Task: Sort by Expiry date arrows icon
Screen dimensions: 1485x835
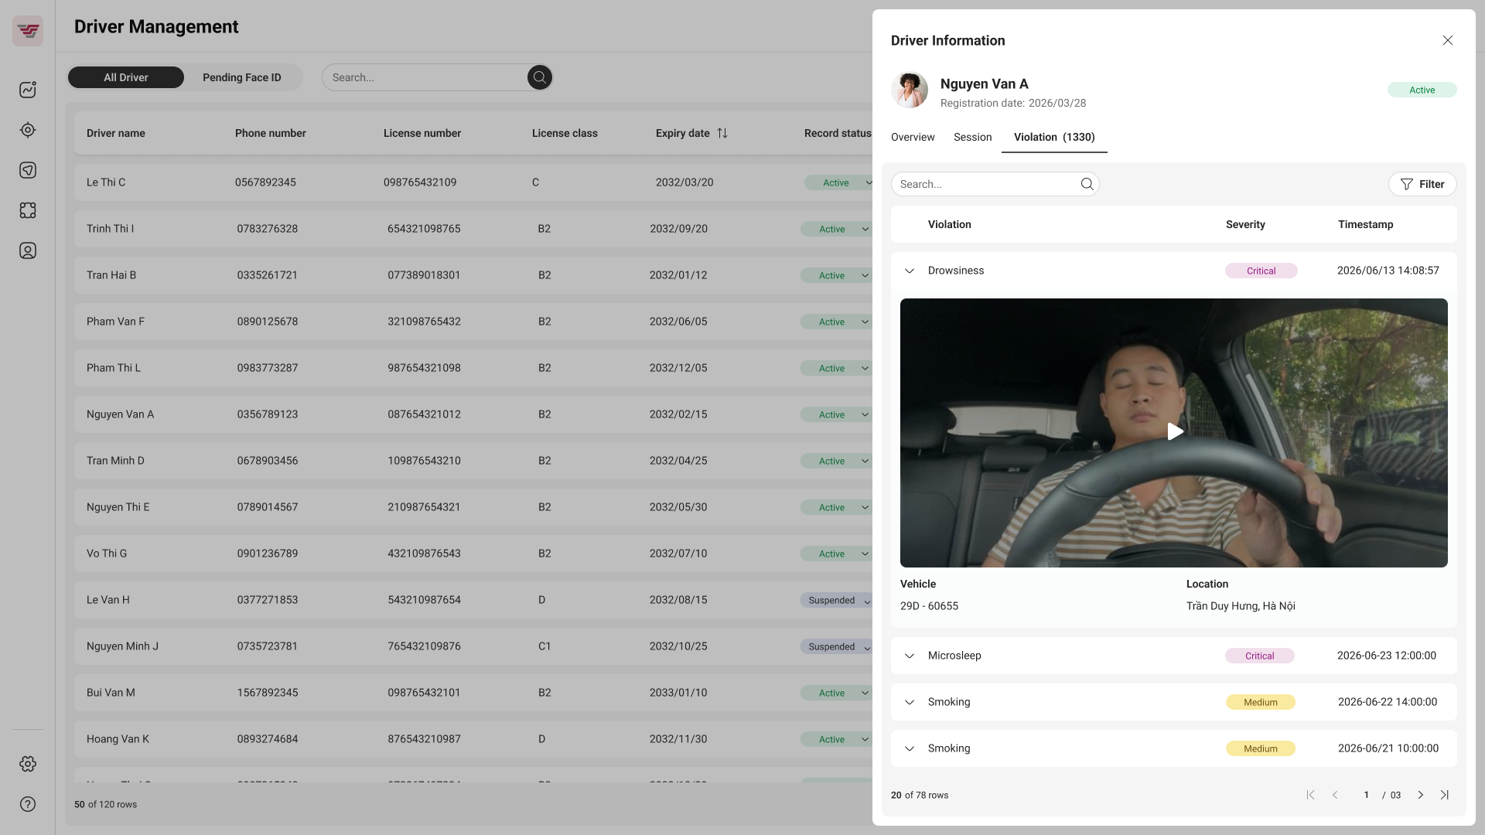Action: pyautogui.click(x=722, y=133)
